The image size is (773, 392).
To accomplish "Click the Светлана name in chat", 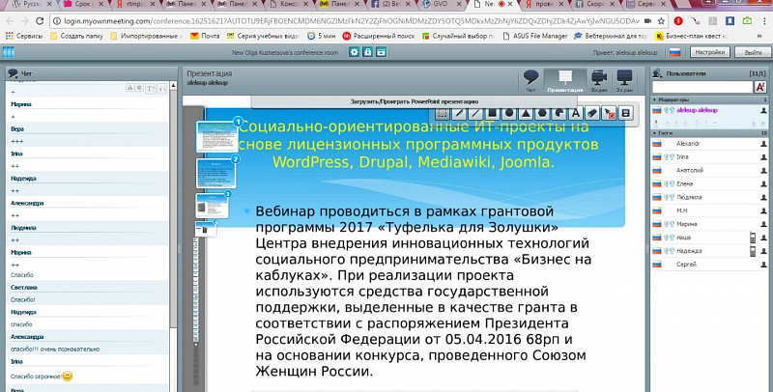I will click(23, 287).
